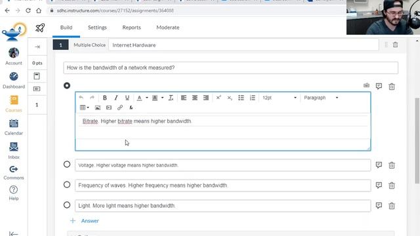The image size is (420, 236).
Task: Insert a bulleted list
Action: [241, 98]
